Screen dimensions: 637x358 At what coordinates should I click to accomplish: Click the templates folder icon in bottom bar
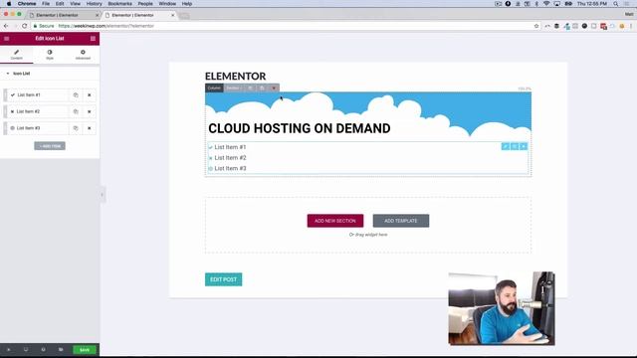61,350
